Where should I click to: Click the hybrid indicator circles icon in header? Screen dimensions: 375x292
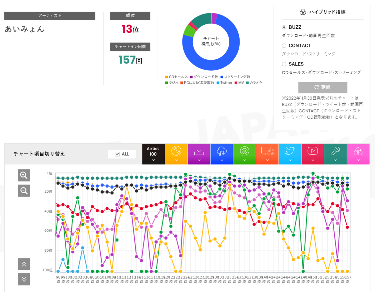302,12
